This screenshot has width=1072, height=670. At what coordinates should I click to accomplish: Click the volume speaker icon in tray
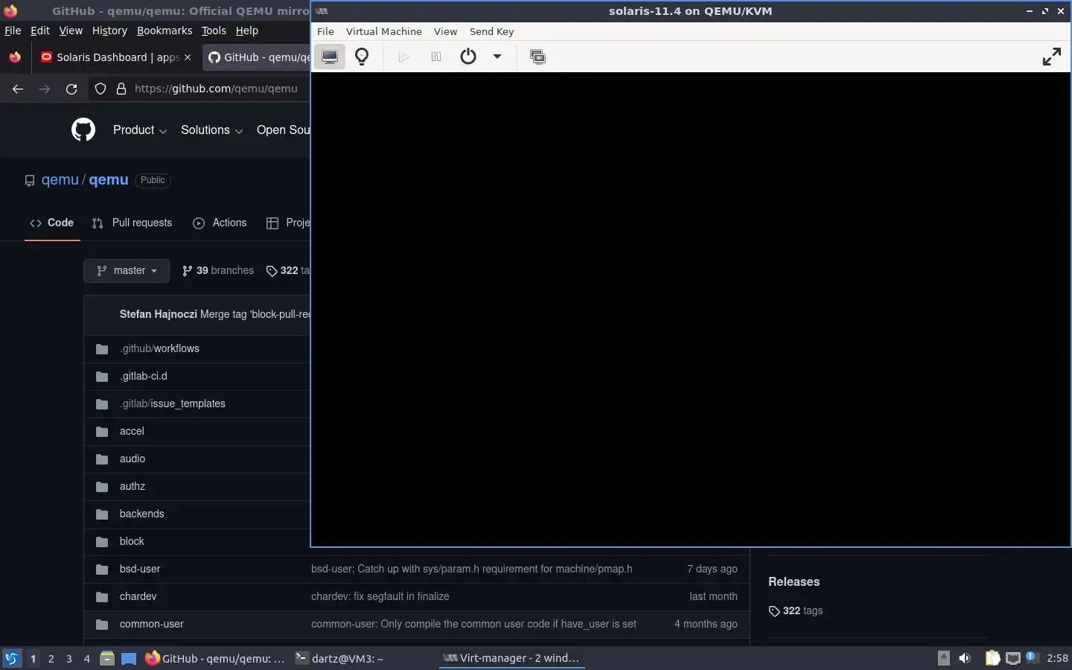(965, 658)
